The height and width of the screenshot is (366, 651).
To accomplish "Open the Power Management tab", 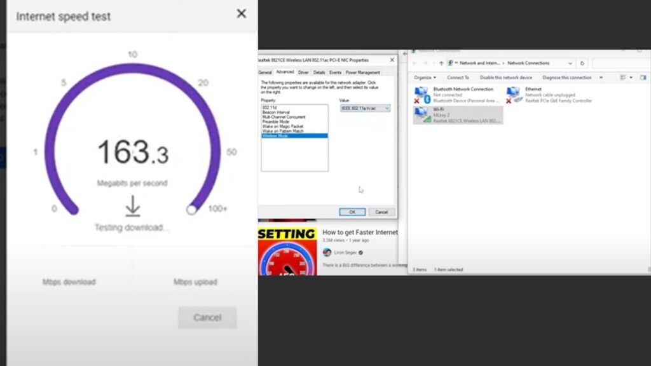I will click(362, 72).
